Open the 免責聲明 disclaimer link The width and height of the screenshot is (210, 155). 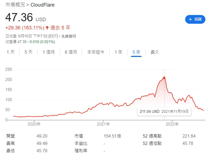[x=69, y=36]
